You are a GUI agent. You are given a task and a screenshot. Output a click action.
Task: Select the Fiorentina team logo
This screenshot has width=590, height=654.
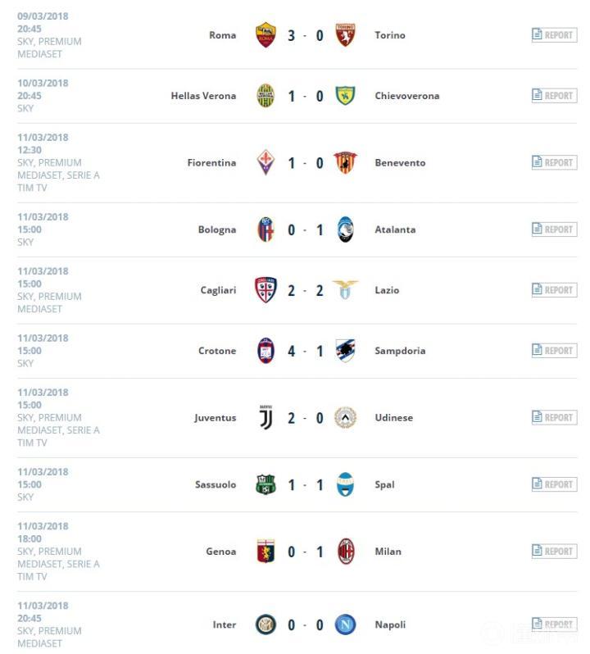click(265, 162)
